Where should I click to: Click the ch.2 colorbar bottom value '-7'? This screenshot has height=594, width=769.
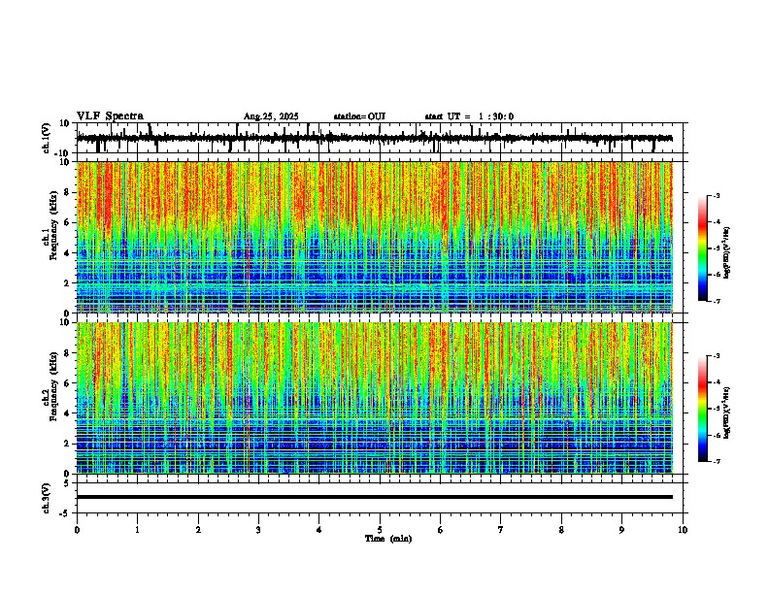[x=717, y=461]
